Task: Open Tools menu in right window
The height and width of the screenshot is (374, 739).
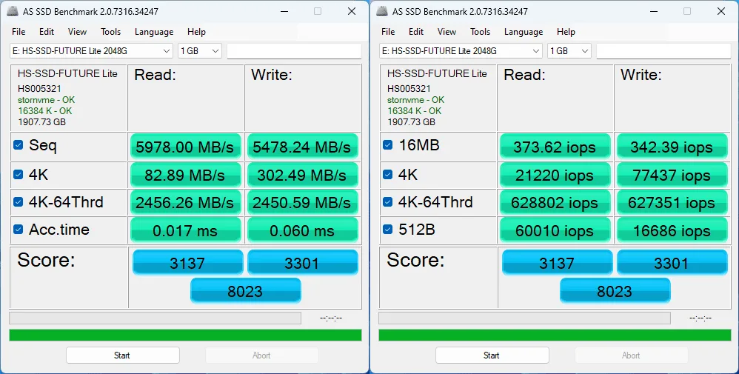Action: click(481, 32)
